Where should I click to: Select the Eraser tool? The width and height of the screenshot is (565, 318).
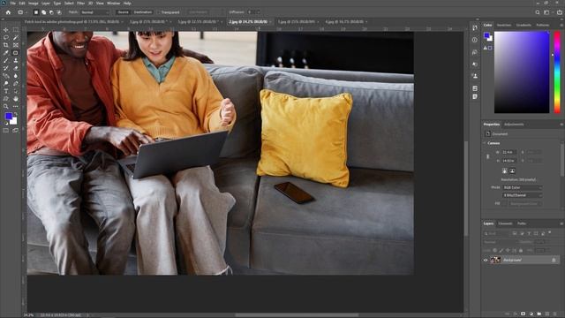tap(16, 68)
